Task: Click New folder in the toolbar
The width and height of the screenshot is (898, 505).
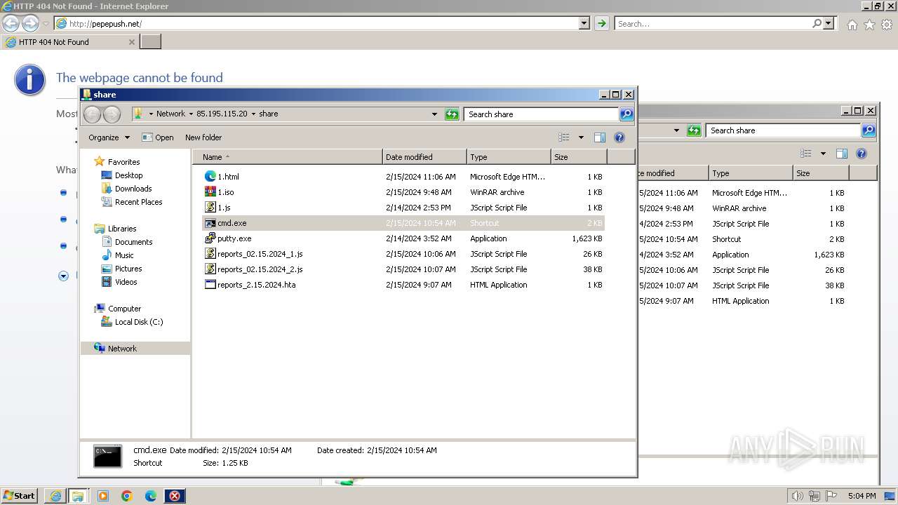Action: (x=203, y=137)
